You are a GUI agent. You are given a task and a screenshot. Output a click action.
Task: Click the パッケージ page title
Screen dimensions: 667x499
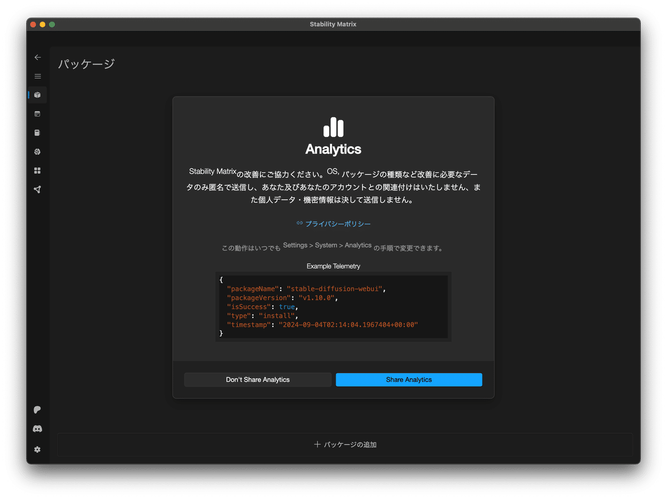[87, 64]
